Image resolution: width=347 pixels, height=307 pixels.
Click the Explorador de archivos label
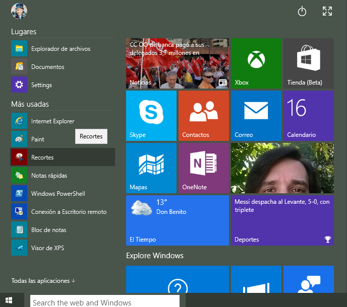(61, 49)
